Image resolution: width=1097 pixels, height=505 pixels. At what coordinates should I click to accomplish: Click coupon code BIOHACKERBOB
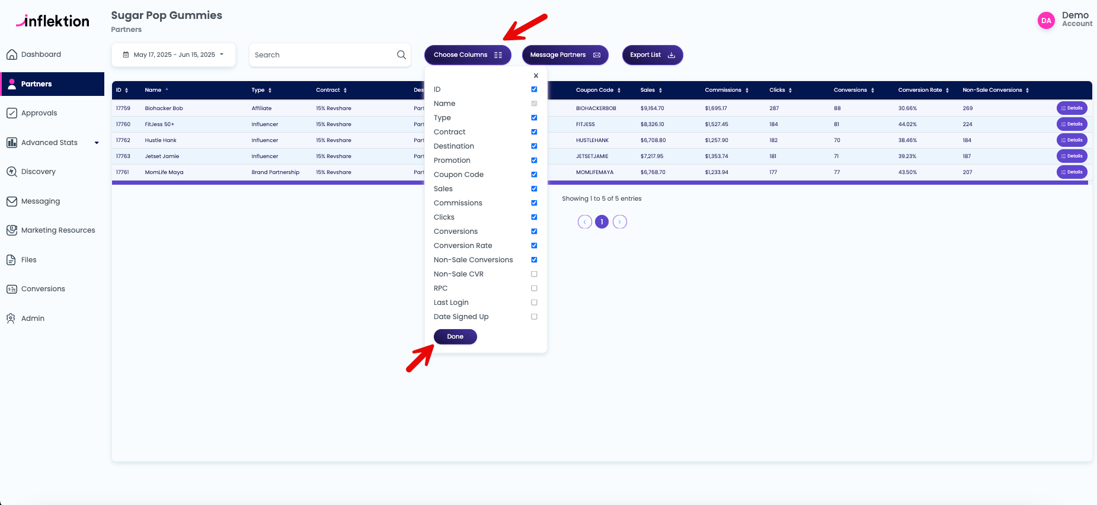(596, 108)
